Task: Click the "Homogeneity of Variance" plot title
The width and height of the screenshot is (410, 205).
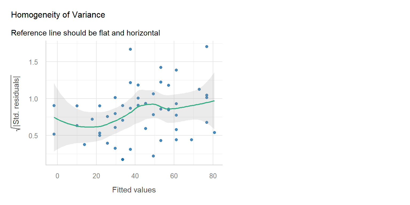Action: click(58, 15)
